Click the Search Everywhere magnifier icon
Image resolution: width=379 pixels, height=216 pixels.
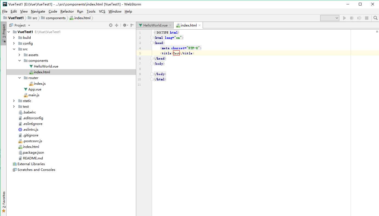375,18
